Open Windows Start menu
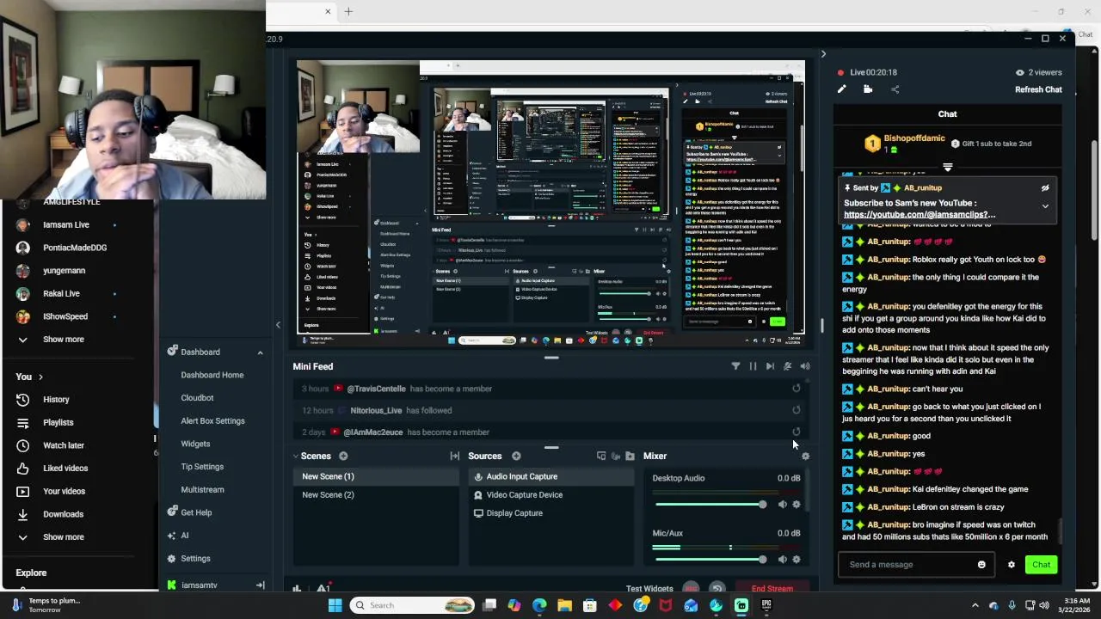The width and height of the screenshot is (1101, 619). [335, 605]
